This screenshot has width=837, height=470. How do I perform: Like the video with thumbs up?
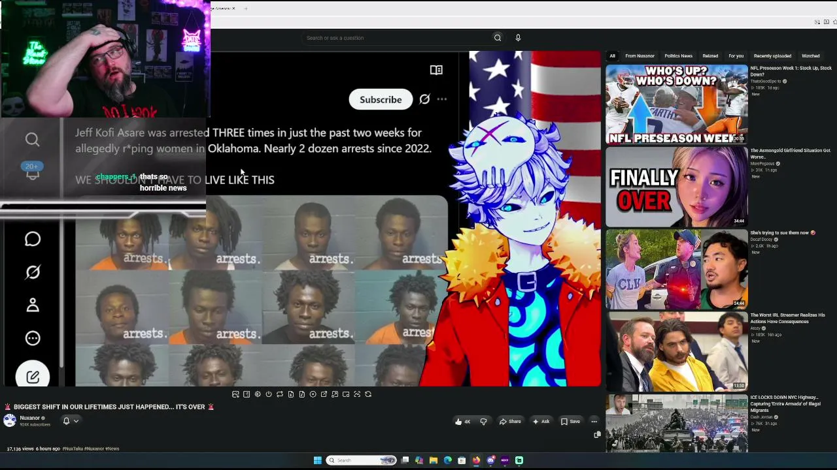(x=462, y=422)
